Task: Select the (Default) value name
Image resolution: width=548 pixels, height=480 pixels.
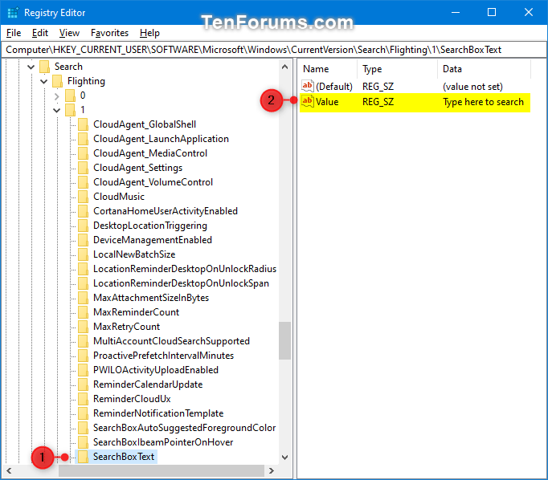Action: click(334, 87)
